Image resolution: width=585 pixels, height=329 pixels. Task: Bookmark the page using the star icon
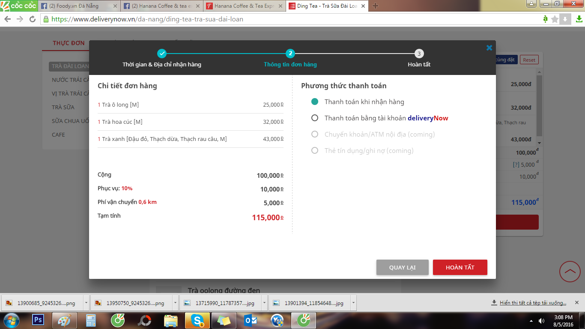(x=555, y=19)
